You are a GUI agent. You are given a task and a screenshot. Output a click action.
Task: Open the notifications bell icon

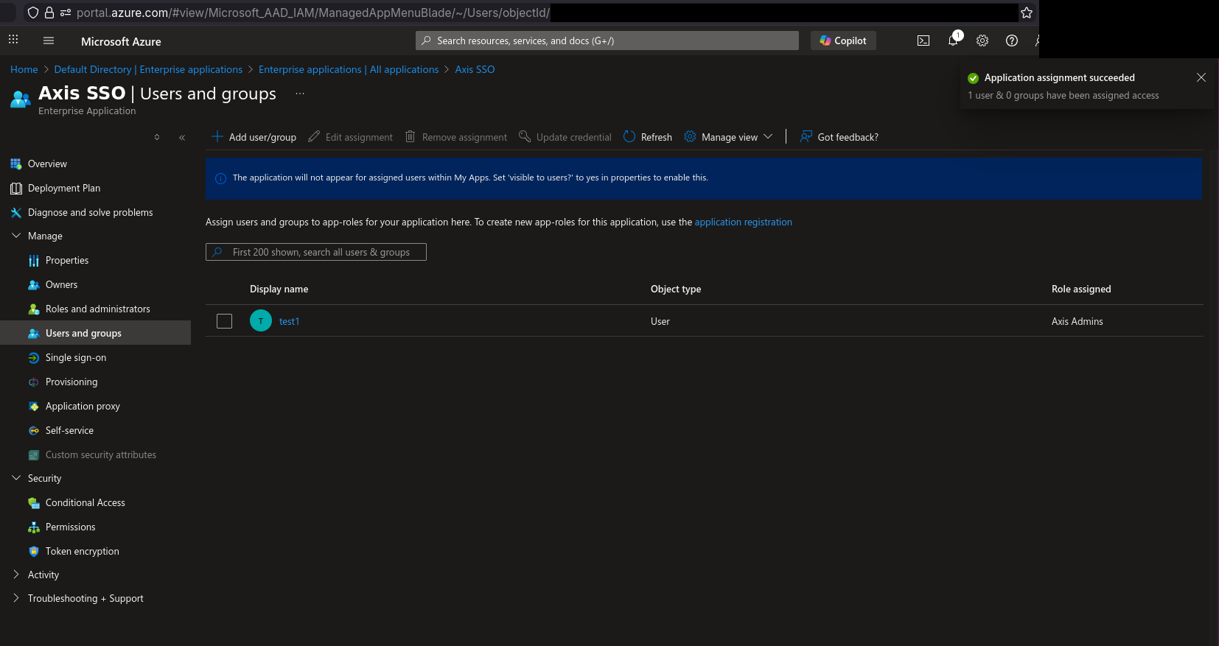pyautogui.click(x=953, y=41)
